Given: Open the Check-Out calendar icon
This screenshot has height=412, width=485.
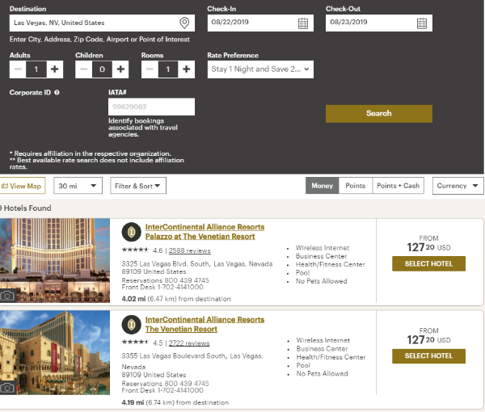Looking at the screenshot, I should pyautogui.click(x=422, y=23).
